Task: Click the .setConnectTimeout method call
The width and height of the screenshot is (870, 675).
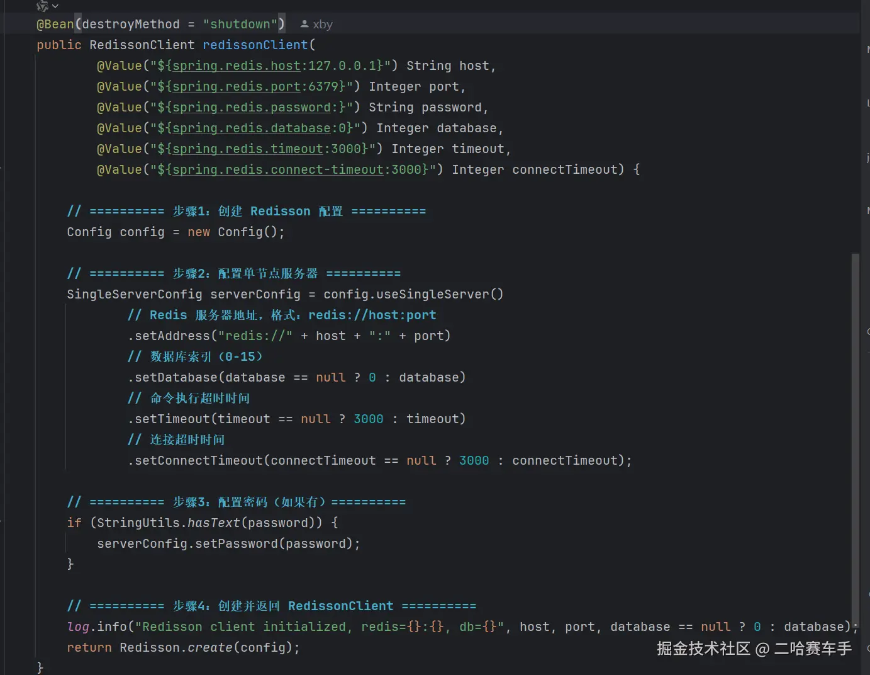Action: click(380, 460)
